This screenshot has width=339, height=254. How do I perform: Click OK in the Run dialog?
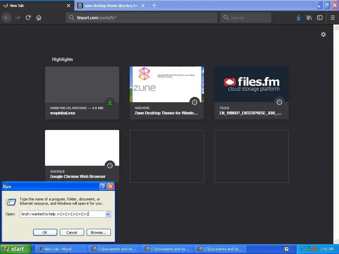click(45, 233)
